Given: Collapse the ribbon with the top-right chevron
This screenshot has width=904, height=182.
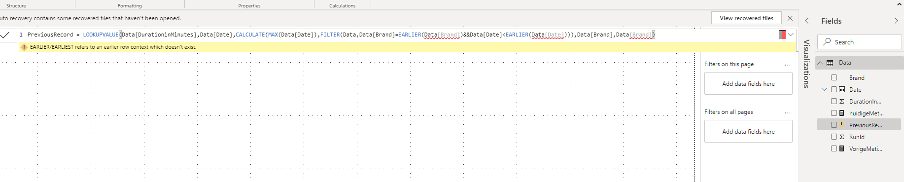Looking at the screenshot, I should pyautogui.click(x=899, y=4).
